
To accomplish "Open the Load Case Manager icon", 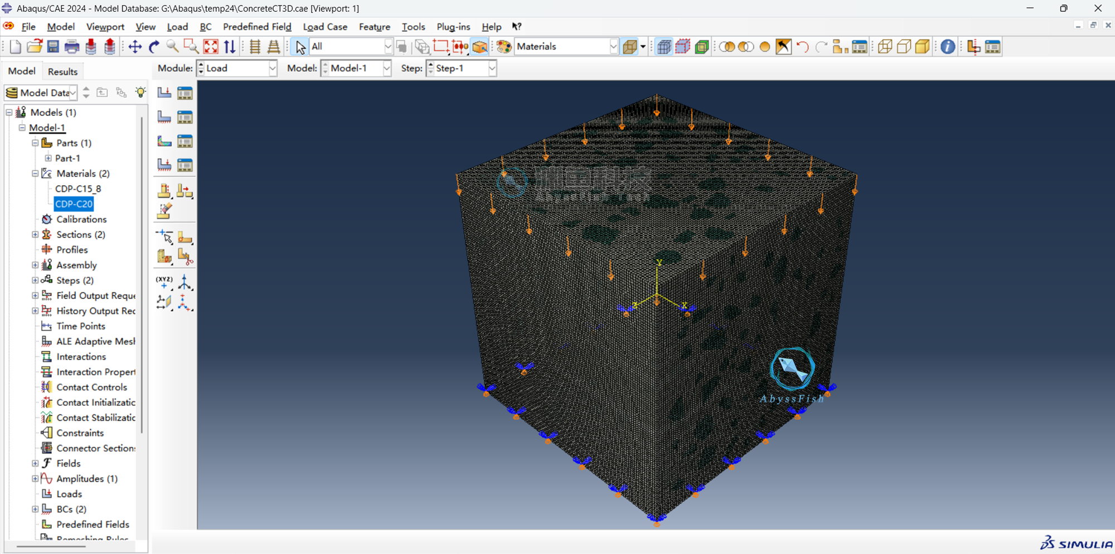I will coord(185,165).
